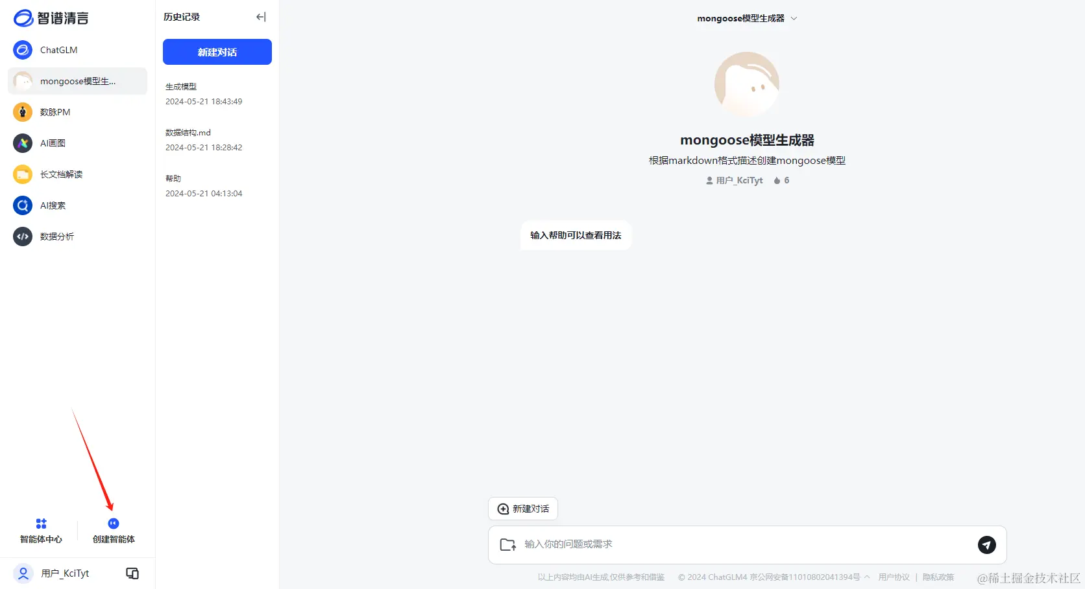Send the message with arrow icon
Screen dimensions: 1085x589
(987, 545)
